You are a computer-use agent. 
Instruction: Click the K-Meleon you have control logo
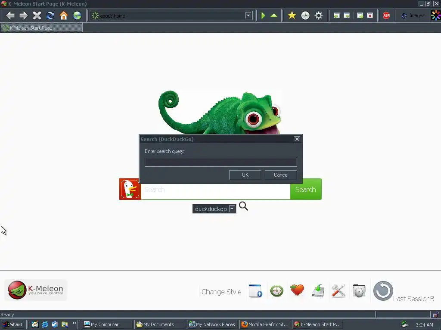(36, 290)
